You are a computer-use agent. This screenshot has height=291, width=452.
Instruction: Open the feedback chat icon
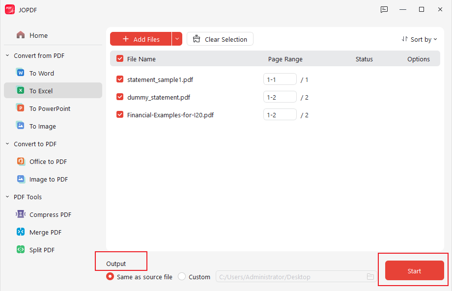[x=384, y=9]
